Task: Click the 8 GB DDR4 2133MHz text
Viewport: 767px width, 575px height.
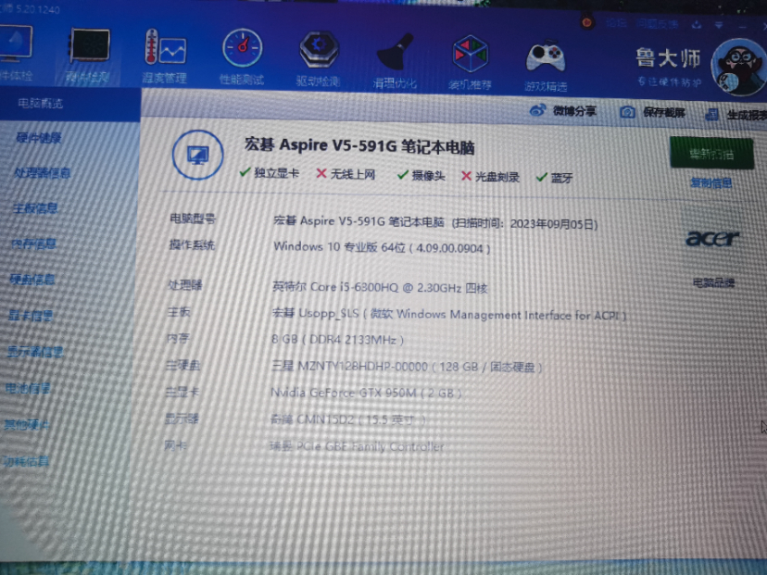Action: click(337, 339)
